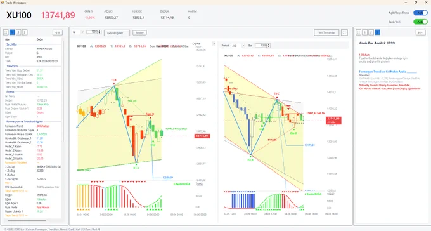Click the D1-B marker on right chart
This screenshot has width=431, height=231.
250,160
